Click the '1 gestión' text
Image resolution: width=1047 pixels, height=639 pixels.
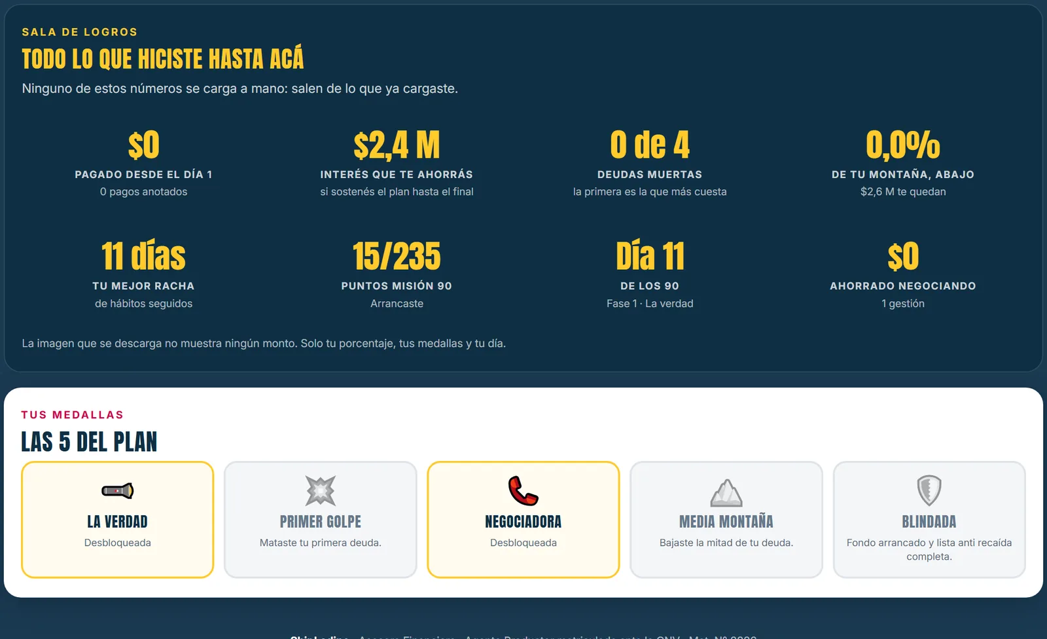pos(903,304)
